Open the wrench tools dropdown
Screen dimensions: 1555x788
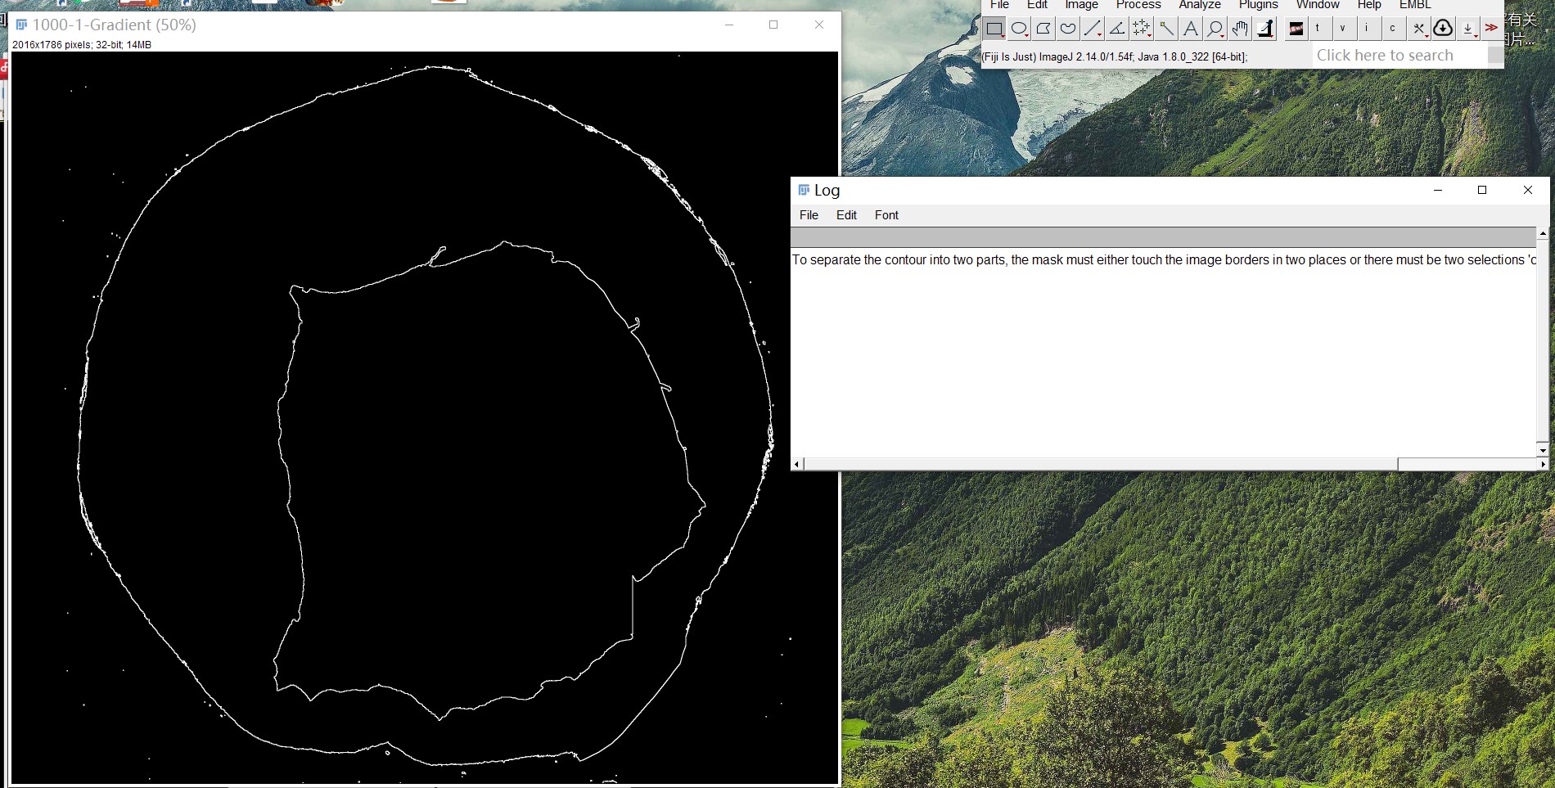(1419, 29)
